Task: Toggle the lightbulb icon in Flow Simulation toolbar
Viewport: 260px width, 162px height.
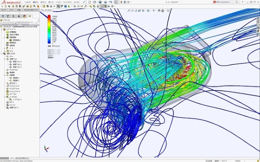Action: click(102, 6)
